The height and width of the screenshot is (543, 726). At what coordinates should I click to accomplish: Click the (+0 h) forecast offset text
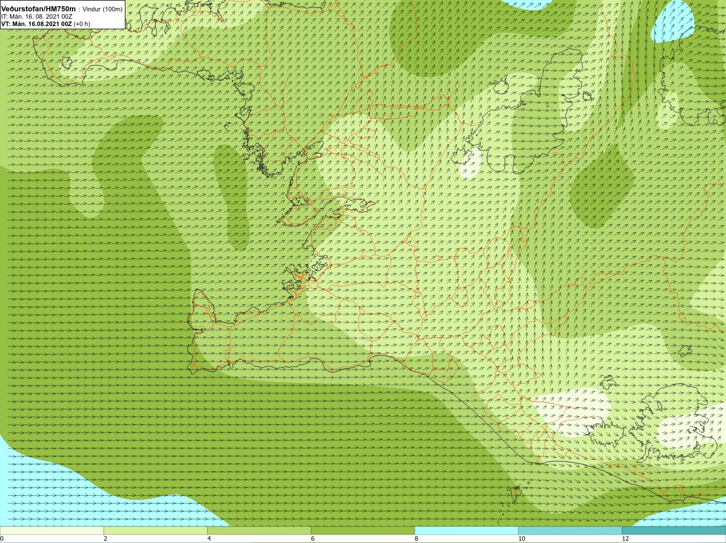pos(82,24)
